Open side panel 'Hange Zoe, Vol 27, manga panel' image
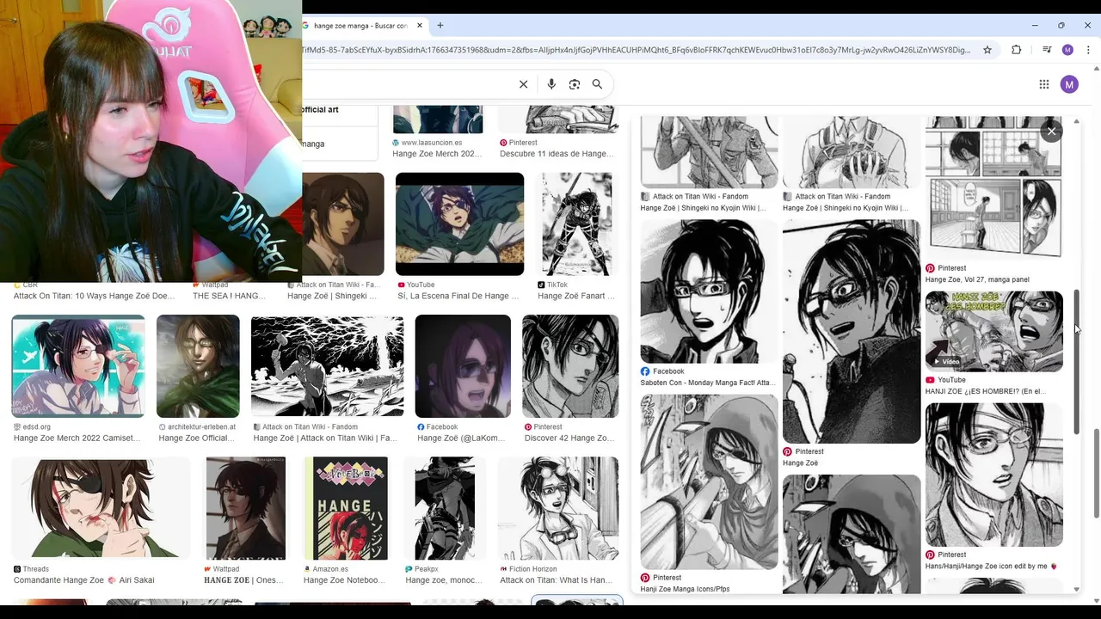 (993, 188)
